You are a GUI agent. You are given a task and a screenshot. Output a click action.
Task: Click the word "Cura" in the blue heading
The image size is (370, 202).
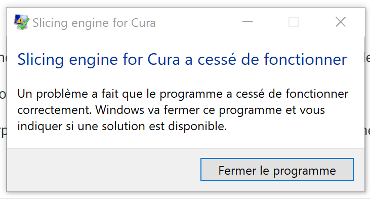[164, 59]
